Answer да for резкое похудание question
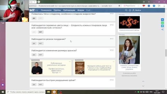 click(x=34, y=43)
